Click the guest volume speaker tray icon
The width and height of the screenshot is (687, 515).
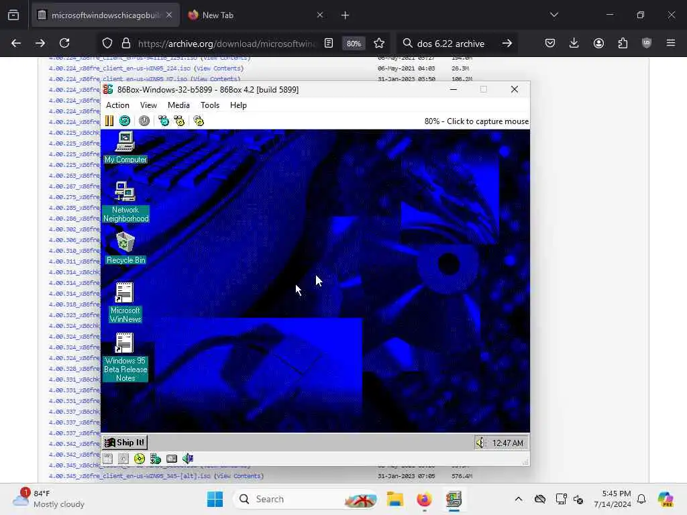point(480,443)
